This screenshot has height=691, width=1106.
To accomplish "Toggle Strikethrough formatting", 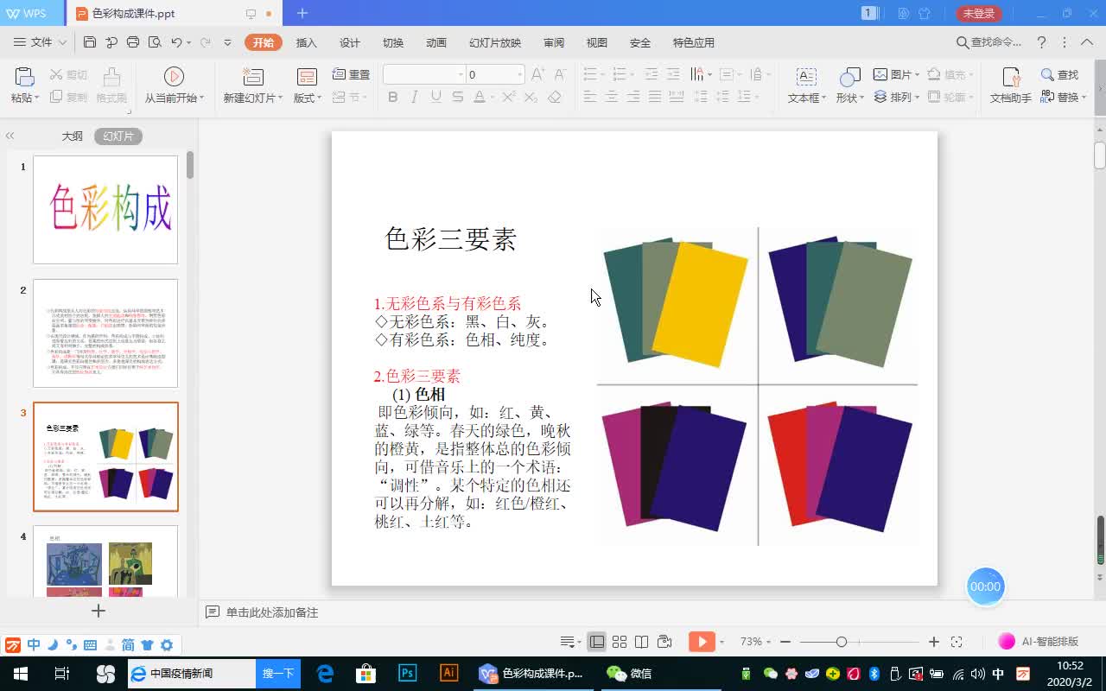I will 457,97.
